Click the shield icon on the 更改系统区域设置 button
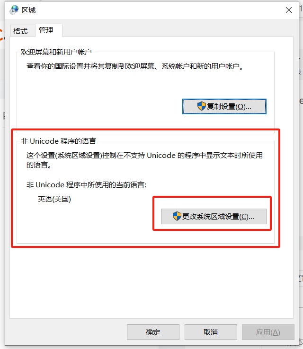Viewport: 303px width, 349px height. point(177,216)
